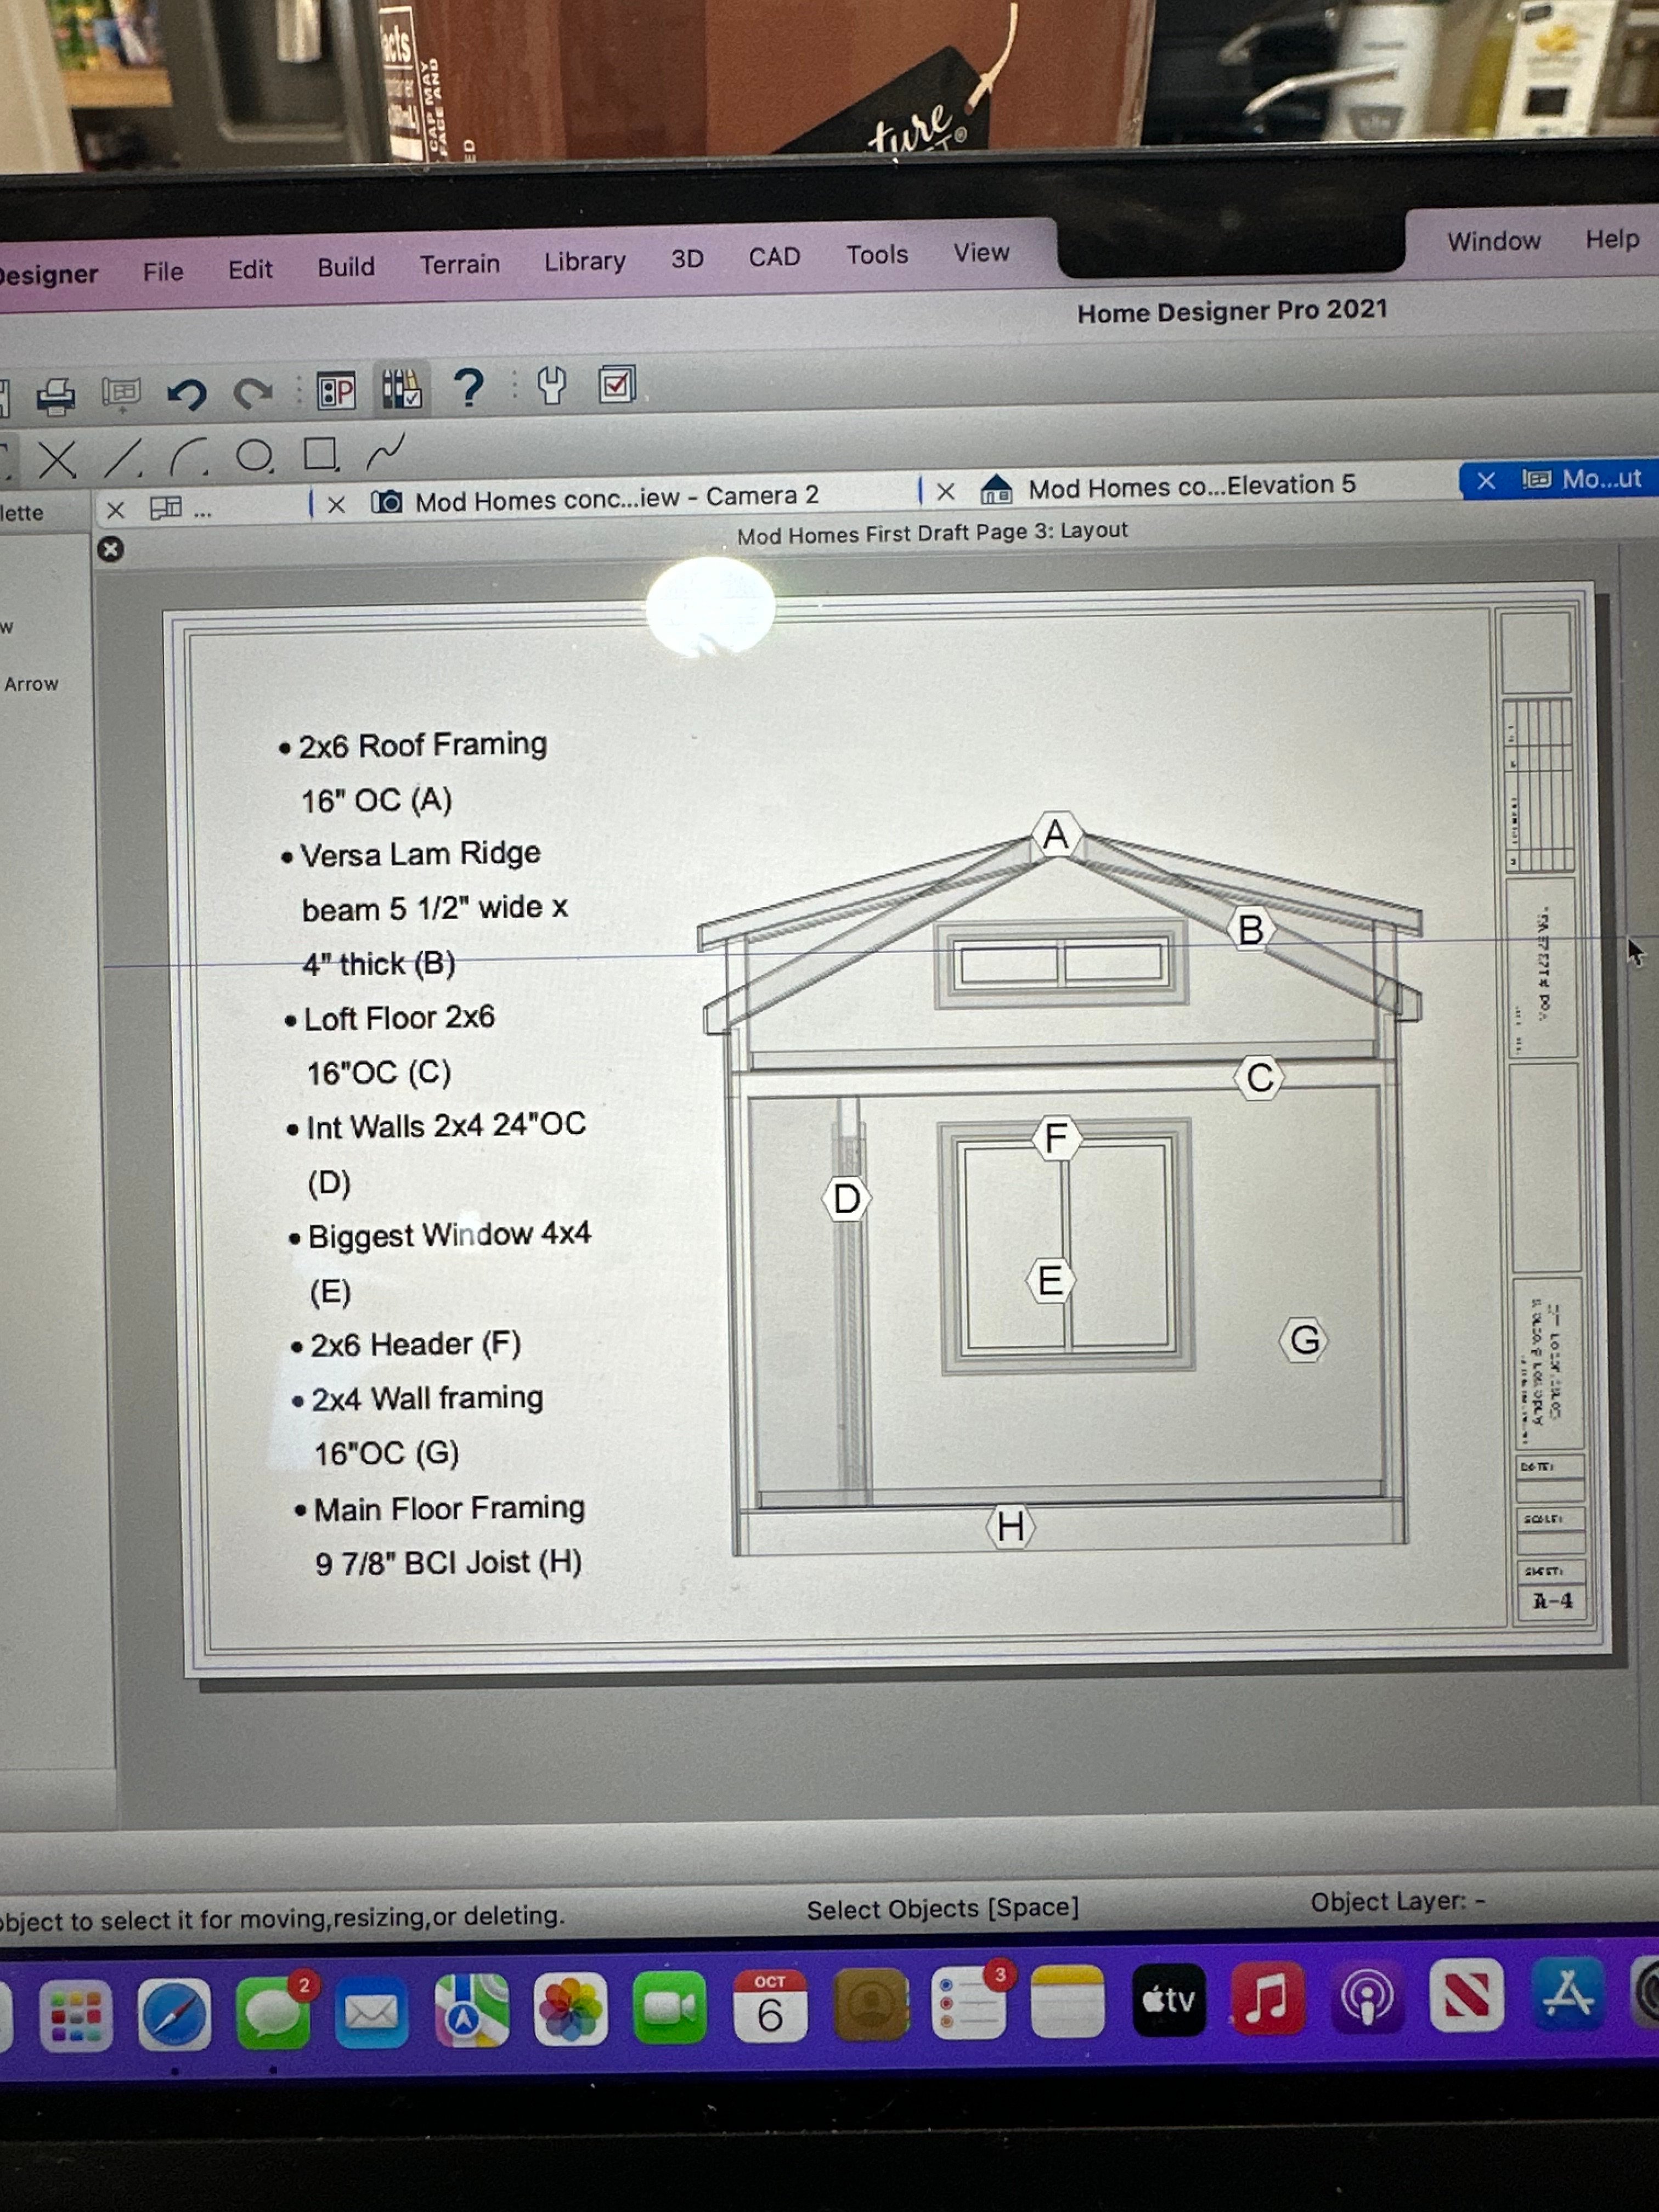The image size is (1659, 2212).
Task: Close the Elevation 5 tab
Action: click(x=945, y=491)
